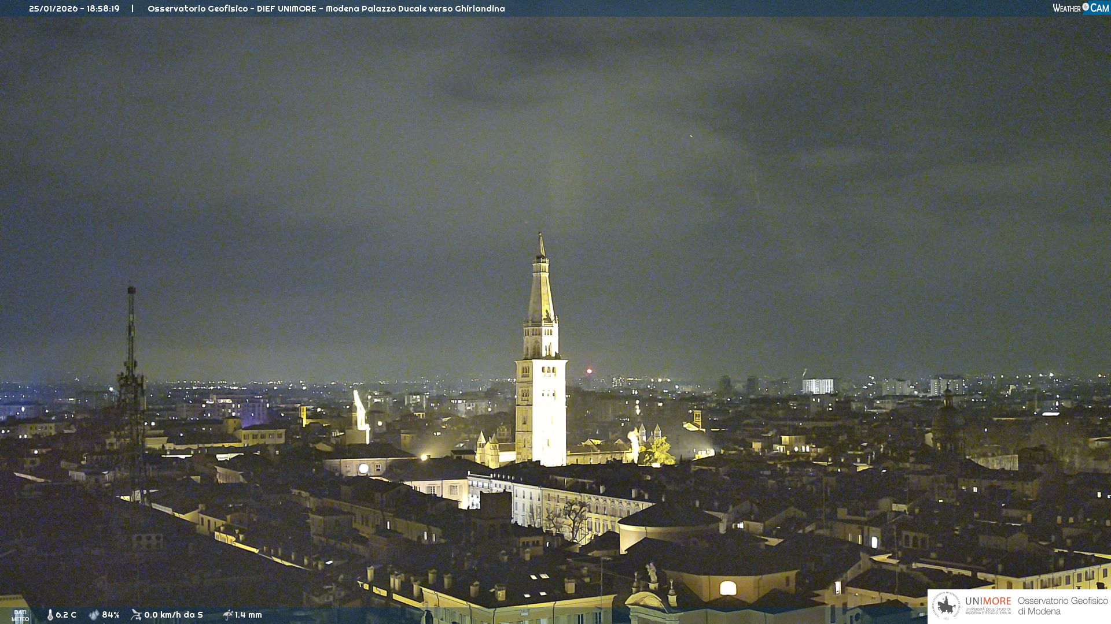The image size is (1111, 624).
Task: Click the 0.0 km/h da S wind reading
Action: (x=174, y=615)
